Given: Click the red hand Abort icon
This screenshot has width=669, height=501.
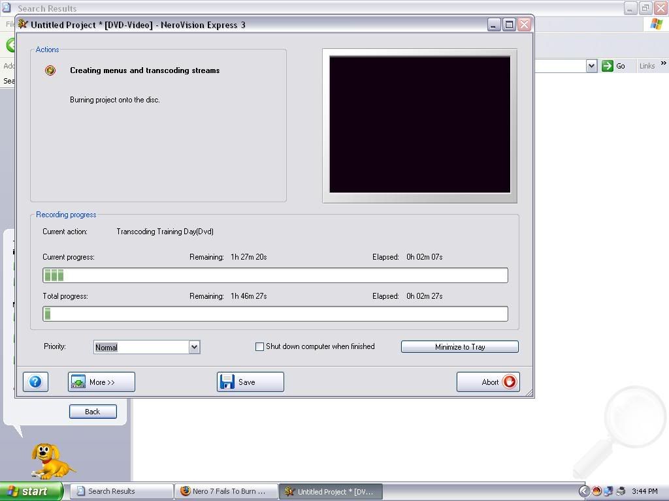Looking at the screenshot, I should click(x=509, y=382).
